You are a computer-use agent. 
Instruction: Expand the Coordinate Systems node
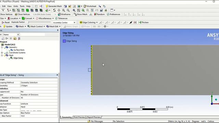tap(2, 53)
